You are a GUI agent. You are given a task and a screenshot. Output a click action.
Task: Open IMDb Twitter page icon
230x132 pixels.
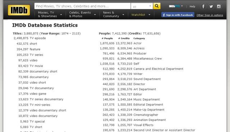pyautogui.click(x=211, y=6)
